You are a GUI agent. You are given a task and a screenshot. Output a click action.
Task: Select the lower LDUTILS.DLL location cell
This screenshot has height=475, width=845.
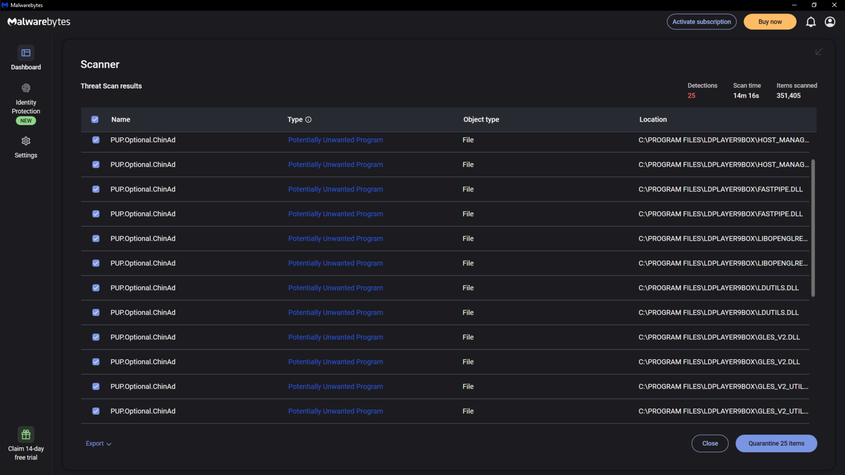pos(718,313)
